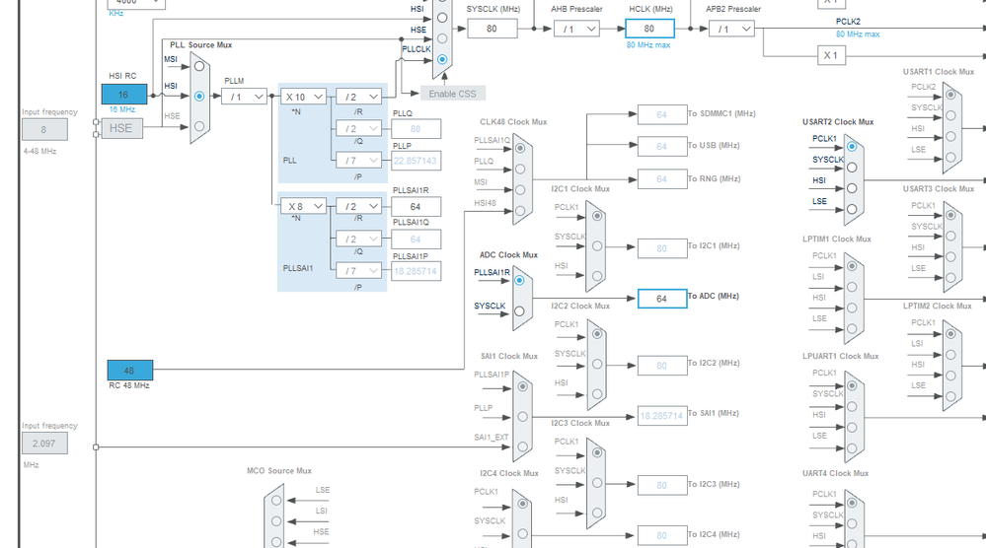Choose HSE radio in System Clock Mux
986x548 pixels.
[442, 38]
